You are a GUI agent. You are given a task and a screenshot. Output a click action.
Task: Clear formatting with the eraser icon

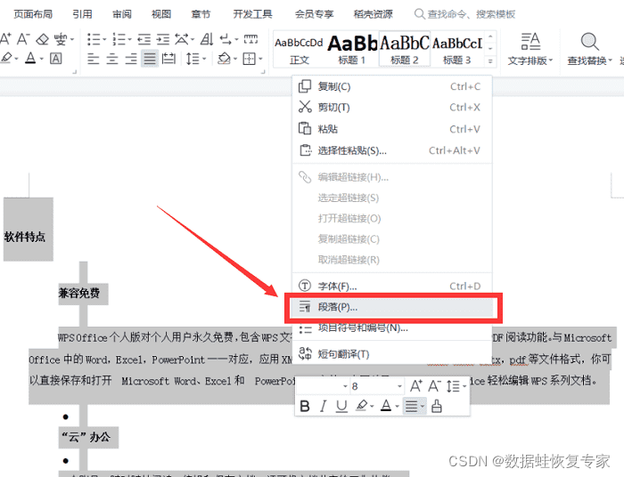pos(42,39)
